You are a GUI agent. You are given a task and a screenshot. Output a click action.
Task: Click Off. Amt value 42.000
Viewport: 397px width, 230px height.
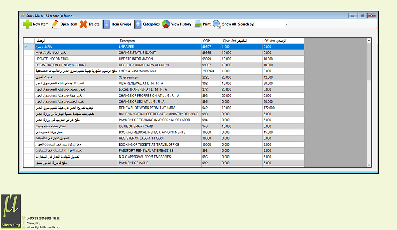click(x=284, y=77)
